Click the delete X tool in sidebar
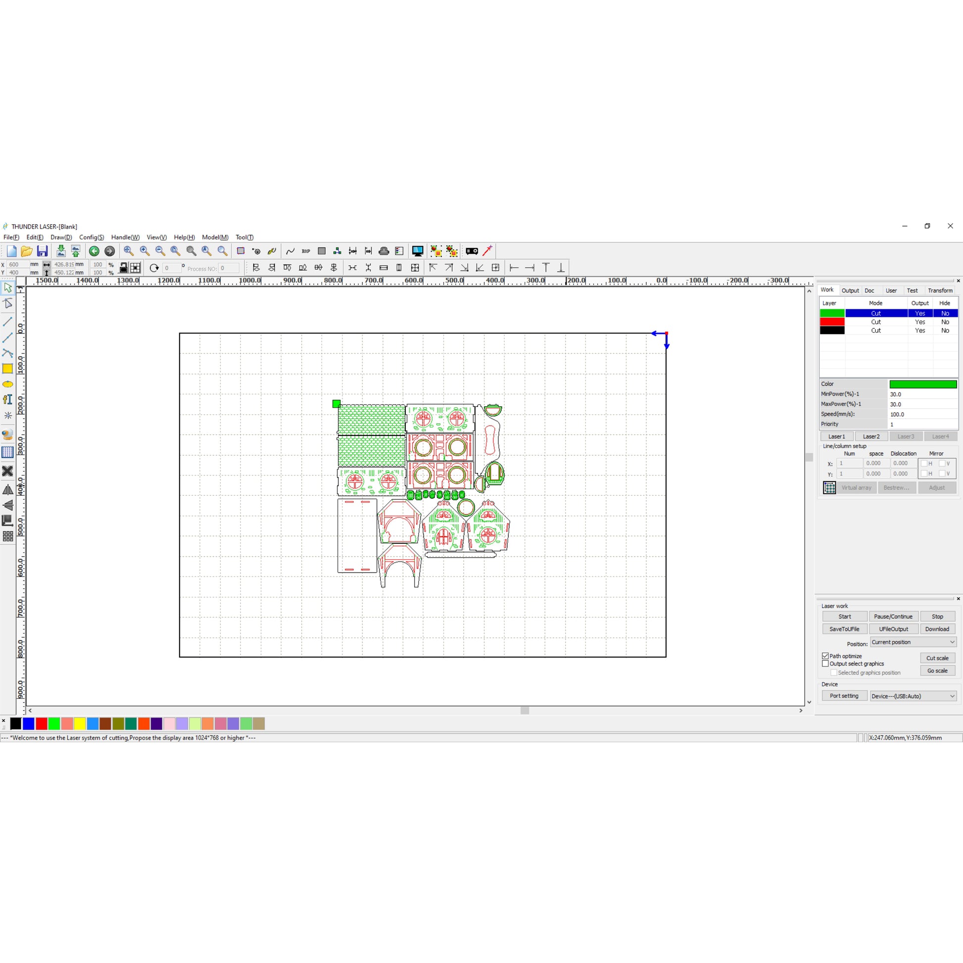 (7, 471)
